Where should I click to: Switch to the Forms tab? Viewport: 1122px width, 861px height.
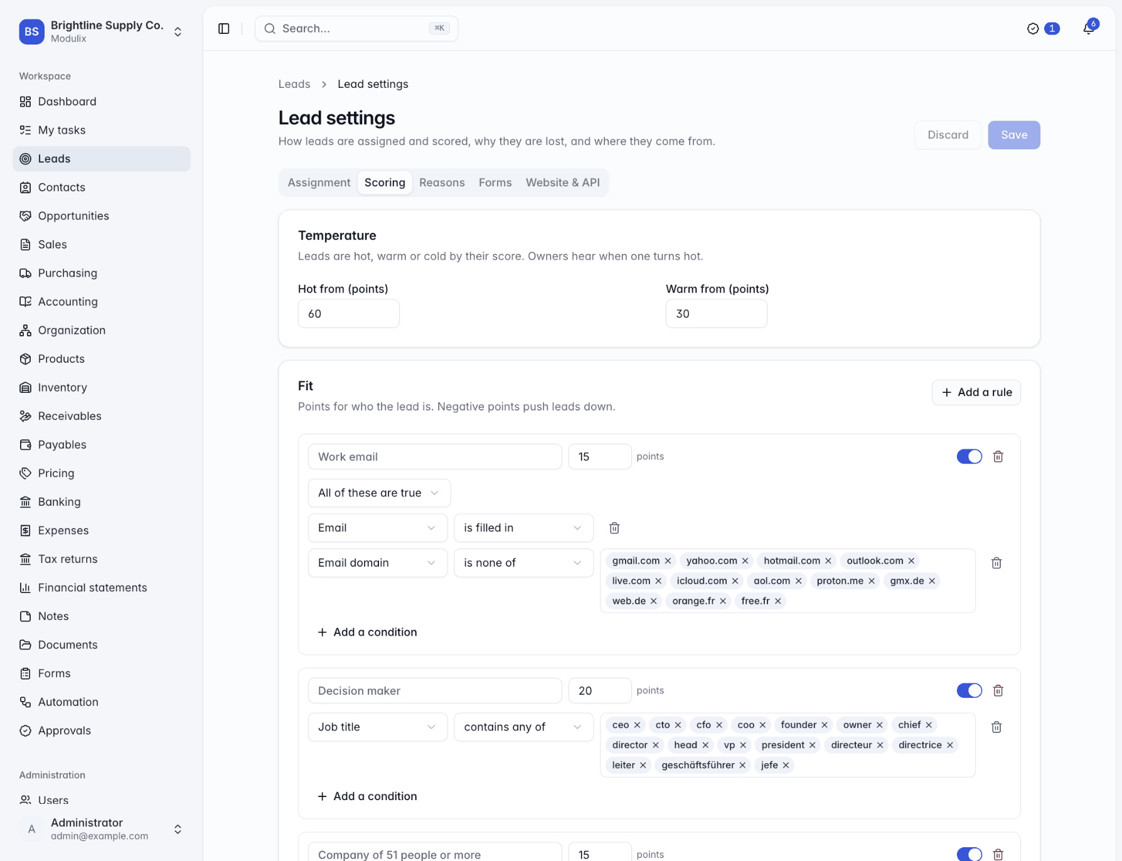coord(495,183)
